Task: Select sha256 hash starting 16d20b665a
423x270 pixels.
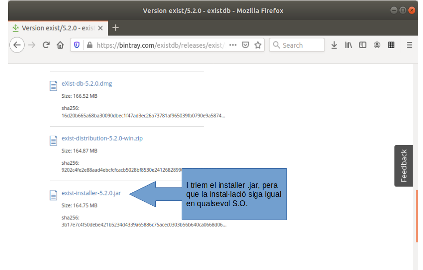Action: click(x=143, y=116)
